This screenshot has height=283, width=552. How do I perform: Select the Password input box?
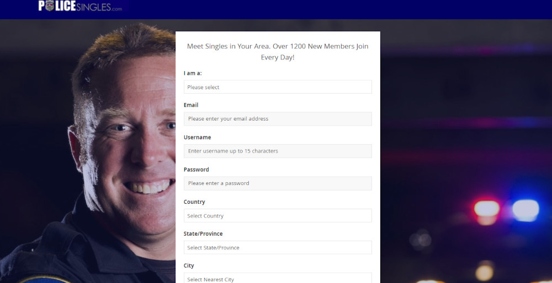pyautogui.click(x=278, y=183)
